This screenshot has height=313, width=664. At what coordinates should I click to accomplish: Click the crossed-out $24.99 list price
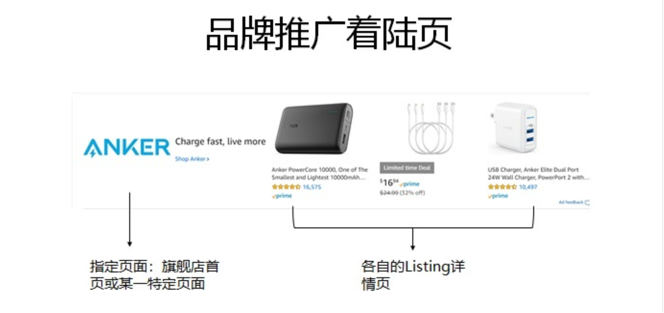point(389,192)
